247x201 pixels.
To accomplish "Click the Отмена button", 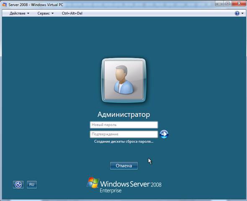I will pos(124,165).
